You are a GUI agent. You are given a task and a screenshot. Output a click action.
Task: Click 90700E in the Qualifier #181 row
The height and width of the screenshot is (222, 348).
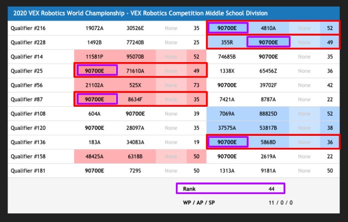click(94, 171)
